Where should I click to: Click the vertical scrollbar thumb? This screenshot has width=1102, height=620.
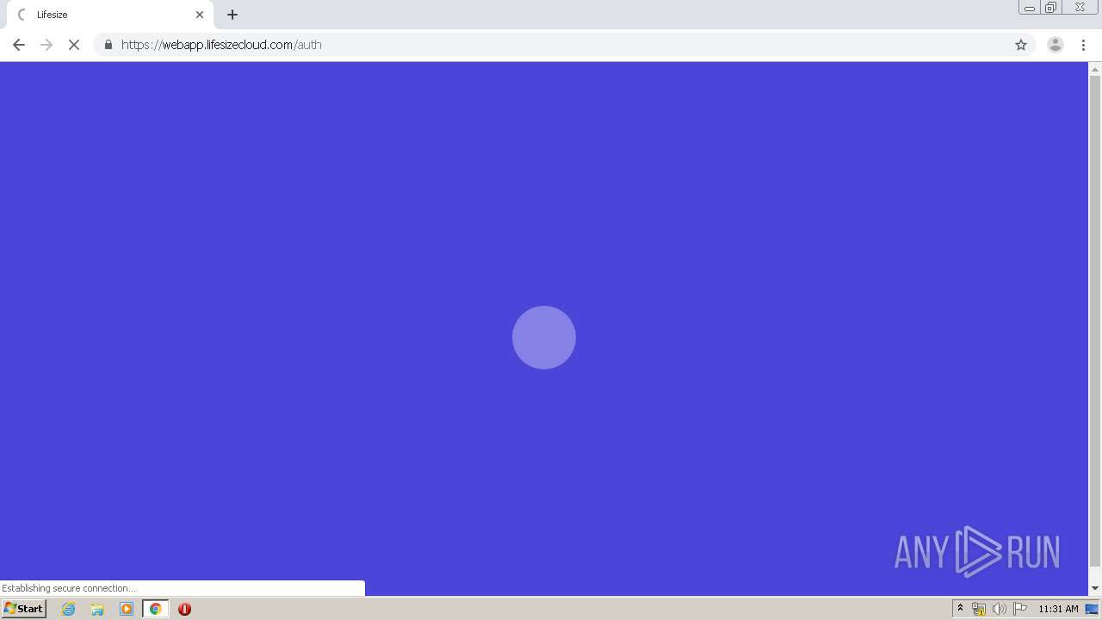(x=1095, y=320)
